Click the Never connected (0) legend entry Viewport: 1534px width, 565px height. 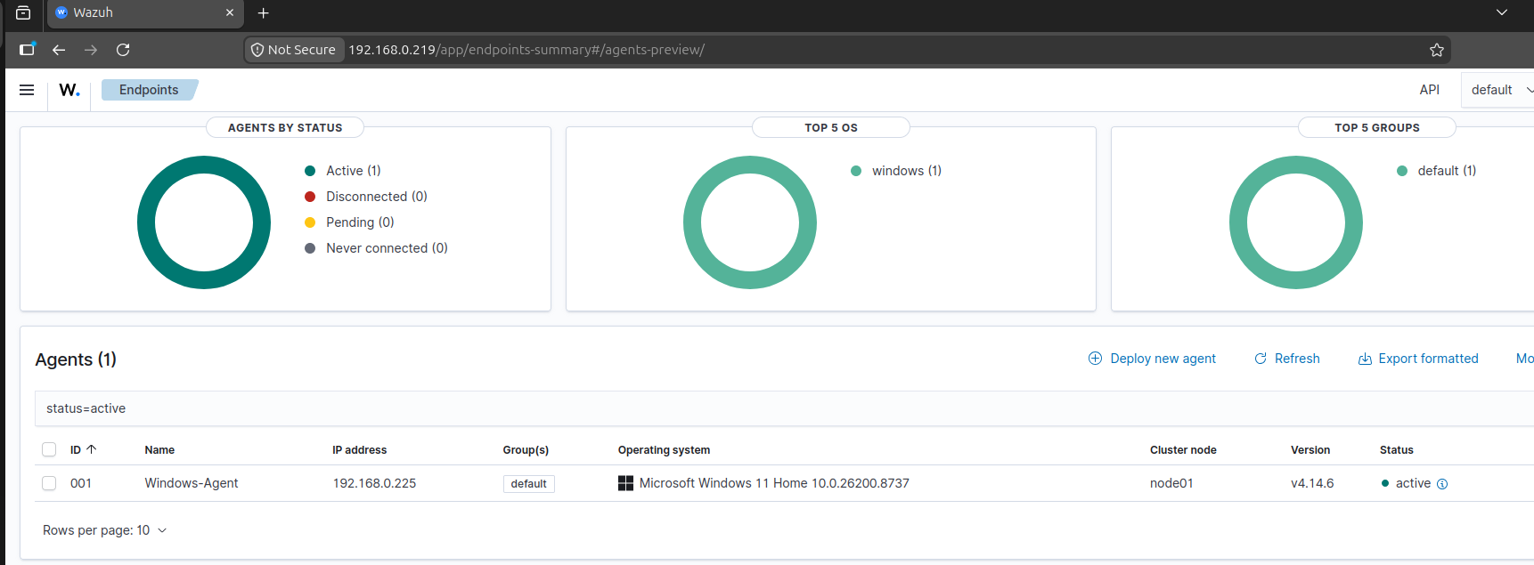coord(376,248)
